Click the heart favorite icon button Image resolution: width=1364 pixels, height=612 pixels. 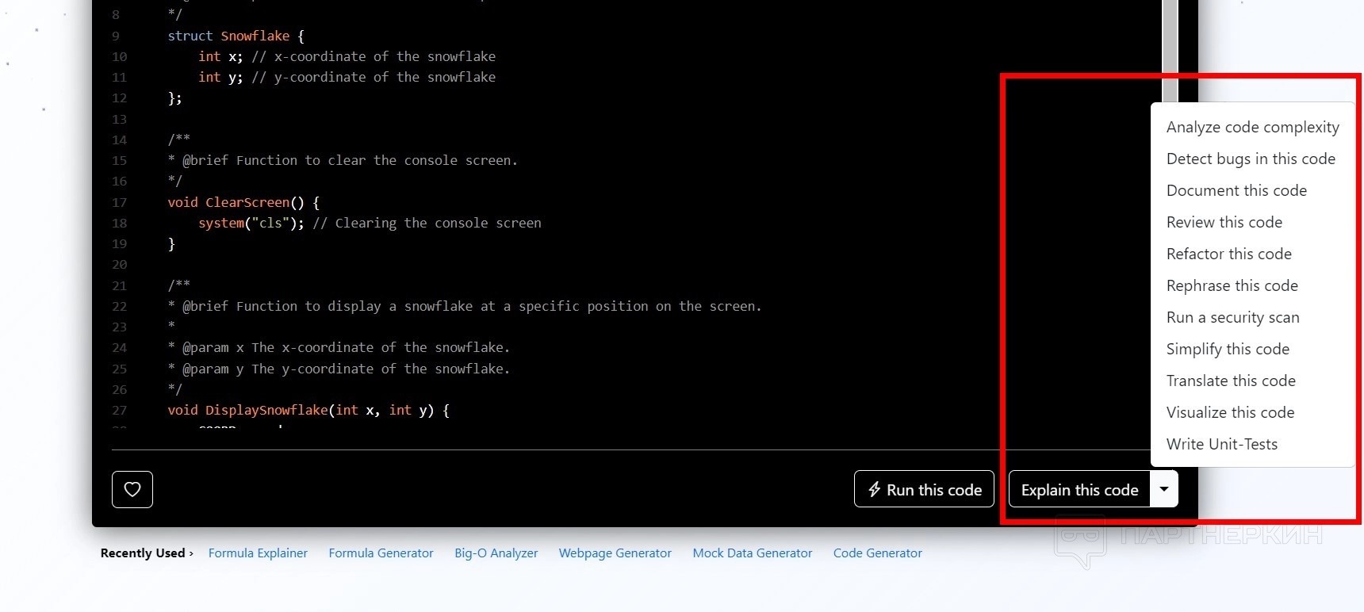pyautogui.click(x=132, y=489)
